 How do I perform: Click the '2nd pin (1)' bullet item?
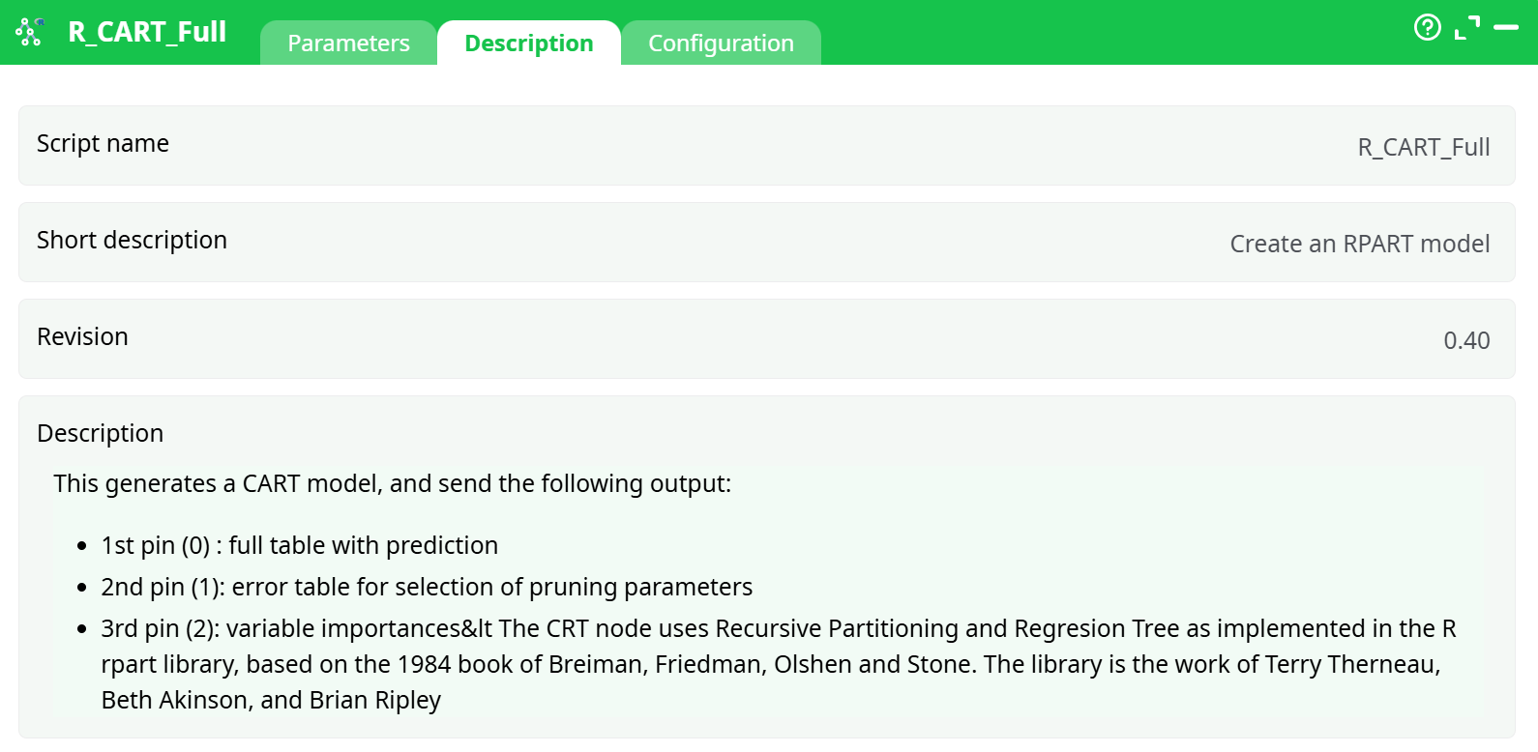pyautogui.click(x=427, y=588)
